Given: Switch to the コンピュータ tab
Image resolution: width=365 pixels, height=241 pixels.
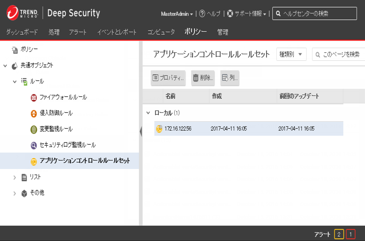Looking at the screenshot, I should pyautogui.click(x=161, y=32).
